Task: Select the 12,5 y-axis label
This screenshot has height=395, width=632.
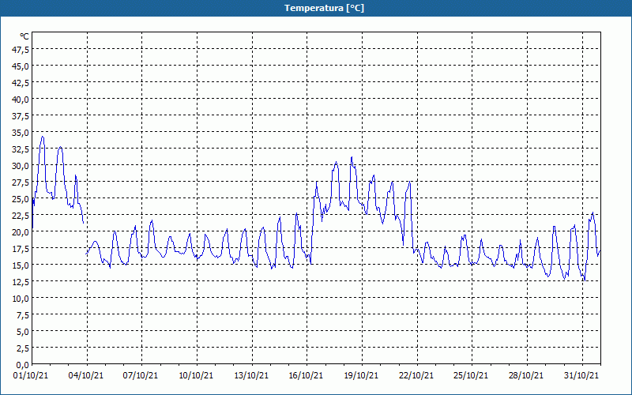Action: tap(21, 282)
